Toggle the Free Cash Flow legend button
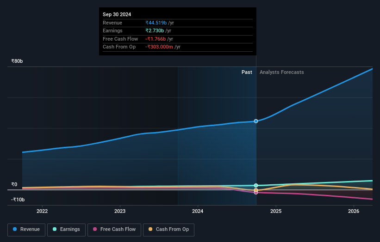380x242 pixels. [114, 230]
